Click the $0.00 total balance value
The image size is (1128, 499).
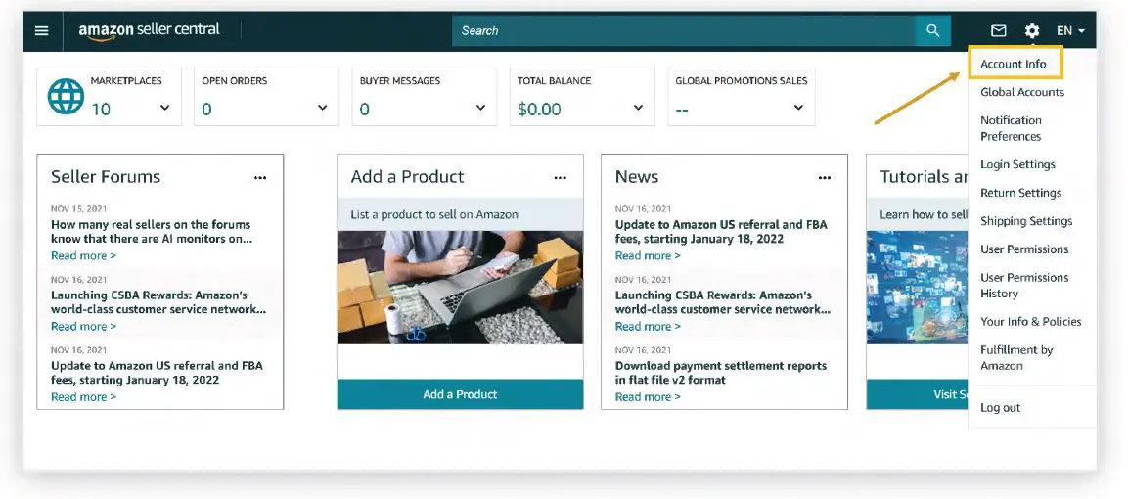(x=539, y=110)
